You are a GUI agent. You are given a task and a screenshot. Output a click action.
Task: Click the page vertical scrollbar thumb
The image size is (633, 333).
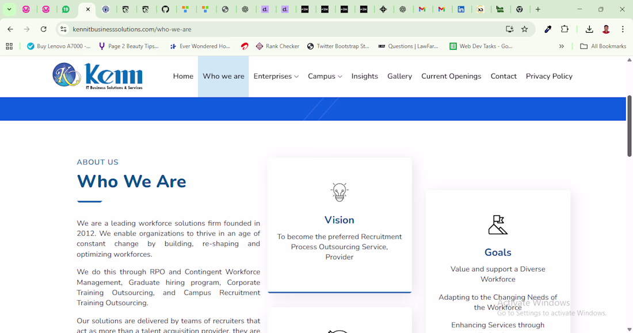(629, 126)
